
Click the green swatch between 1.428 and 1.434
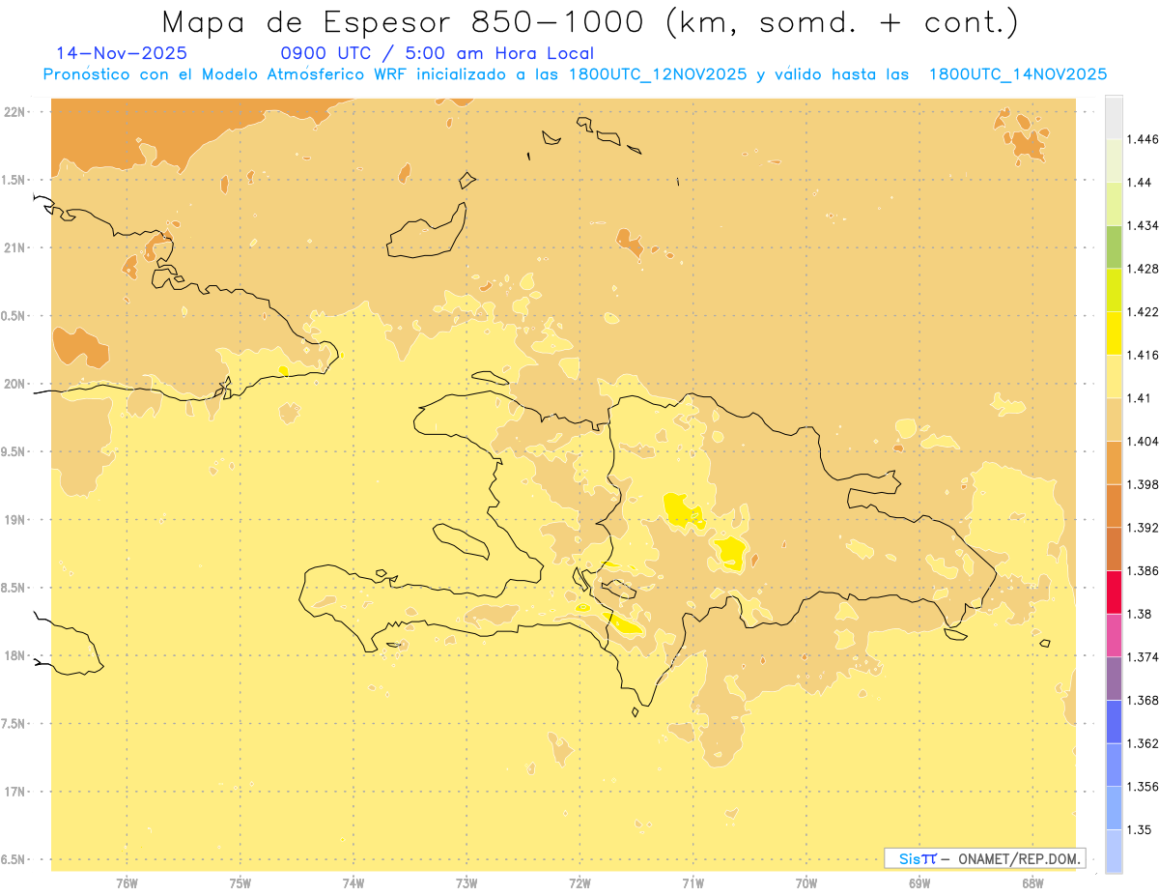point(1114,246)
